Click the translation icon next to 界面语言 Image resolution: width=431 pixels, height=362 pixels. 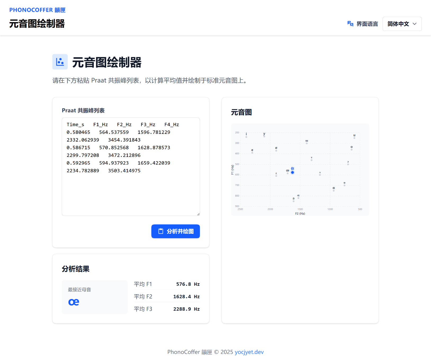tap(350, 24)
